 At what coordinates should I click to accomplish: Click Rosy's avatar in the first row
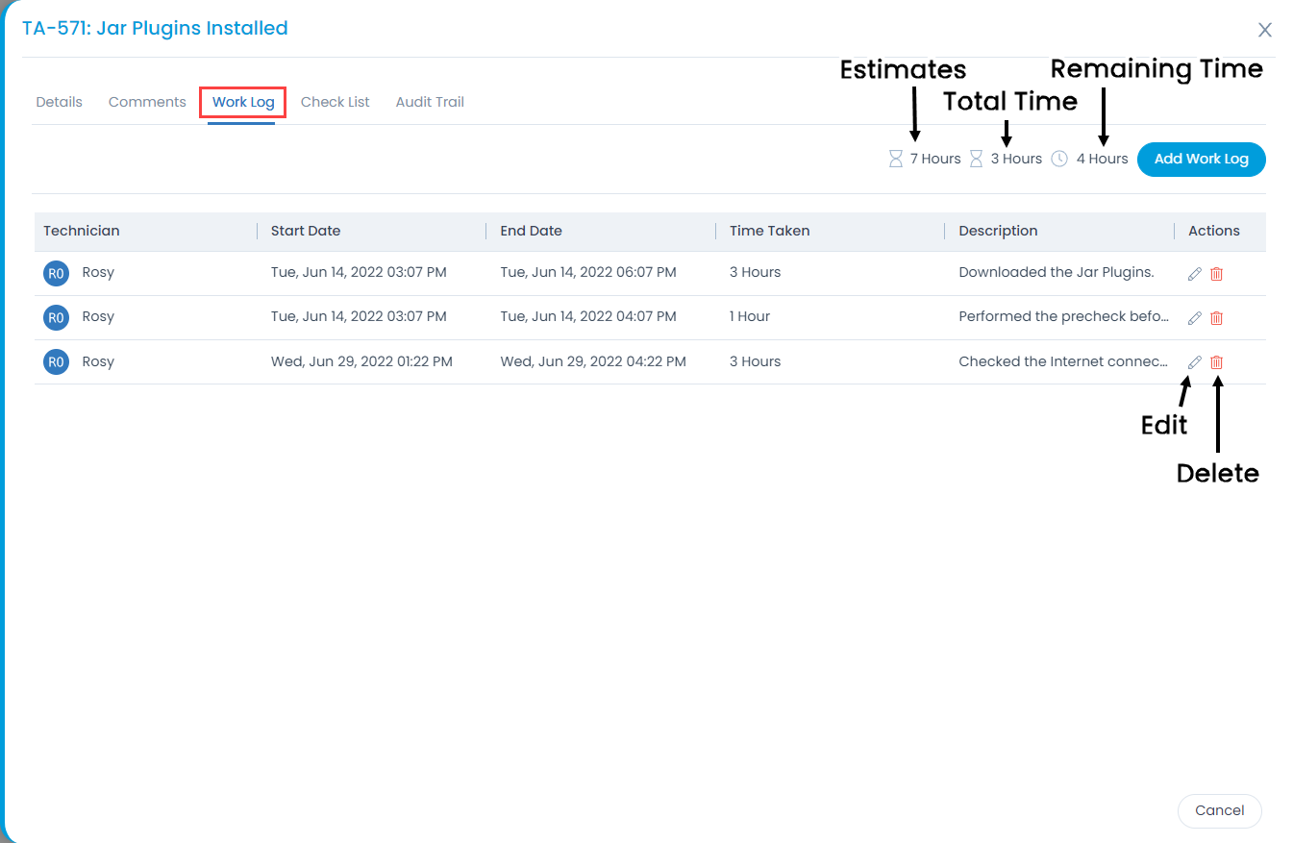coord(56,273)
